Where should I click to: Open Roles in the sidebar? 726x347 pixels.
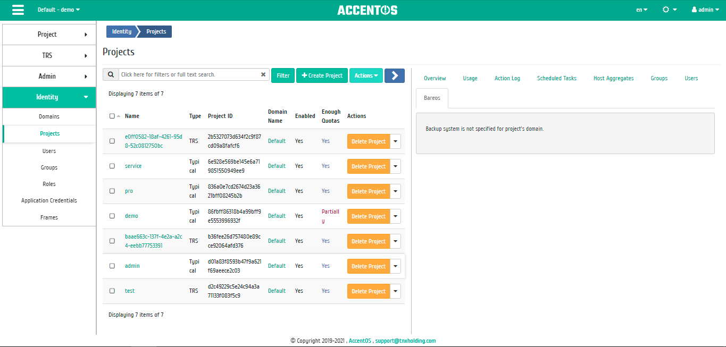coord(49,184)
